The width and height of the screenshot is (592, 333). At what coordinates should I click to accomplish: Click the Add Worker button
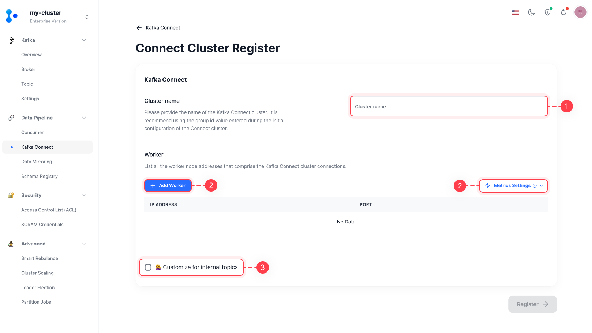click(x=168, y=185)
